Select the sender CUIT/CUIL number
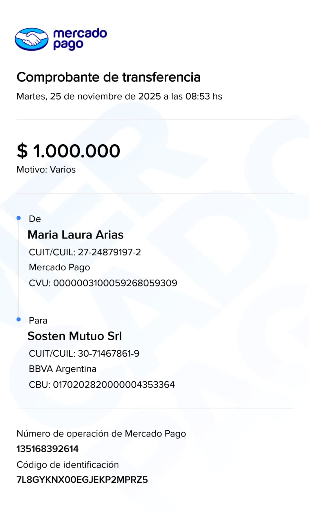310x515 pixels. tap(109, 252)
